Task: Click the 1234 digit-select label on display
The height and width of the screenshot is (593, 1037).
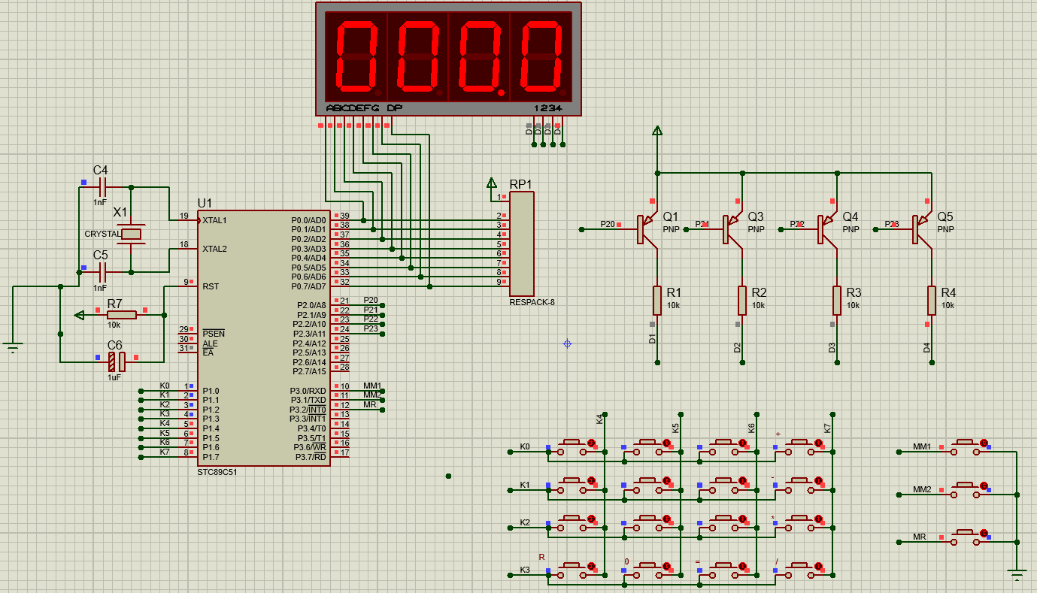Action: 548,108
